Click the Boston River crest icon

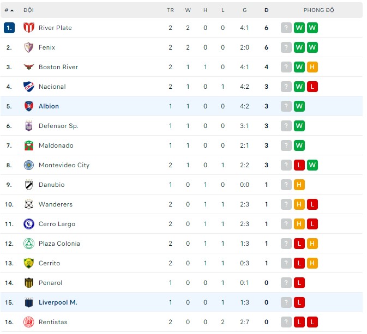pos(29,67)
